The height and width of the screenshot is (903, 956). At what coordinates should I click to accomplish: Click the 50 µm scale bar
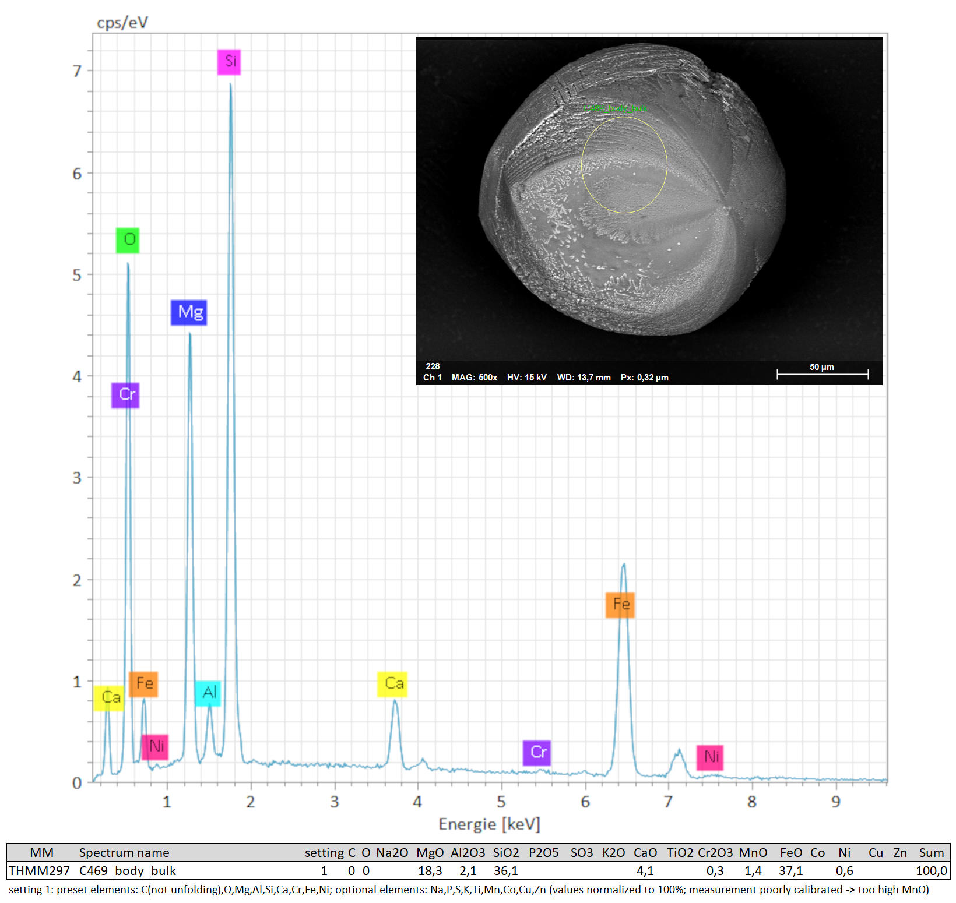click(822, 373)
